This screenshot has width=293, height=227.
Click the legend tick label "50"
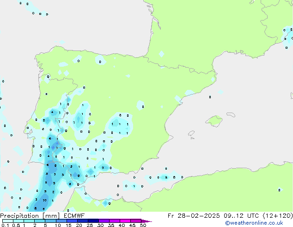click(143, 225)
